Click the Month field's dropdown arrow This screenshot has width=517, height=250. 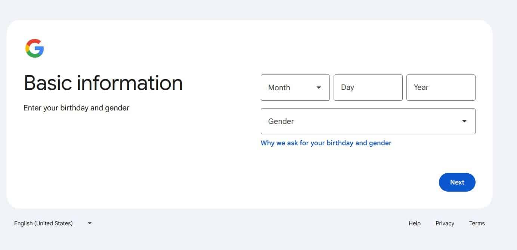click(319, 88)
